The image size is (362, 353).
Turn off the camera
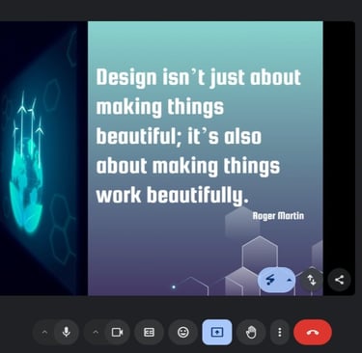[x=117, y=332]
